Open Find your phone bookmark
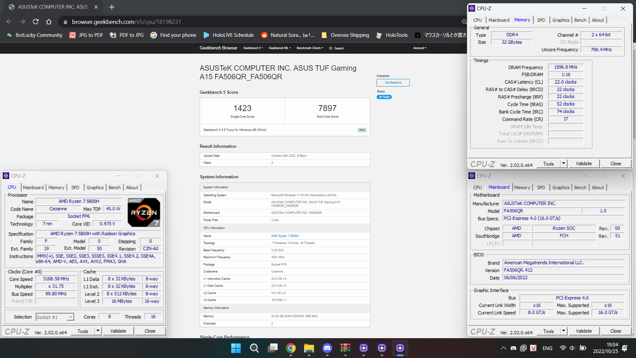This screenshot has width=636, height=358. tap(173, 35)
